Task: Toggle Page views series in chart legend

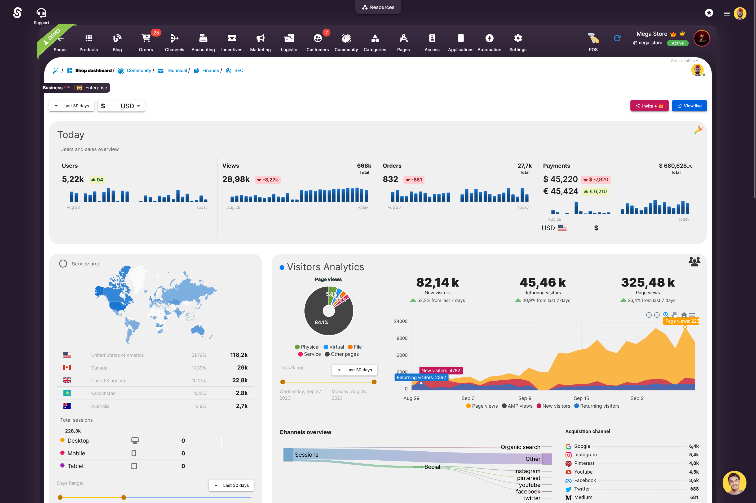Action: point(482,406)
